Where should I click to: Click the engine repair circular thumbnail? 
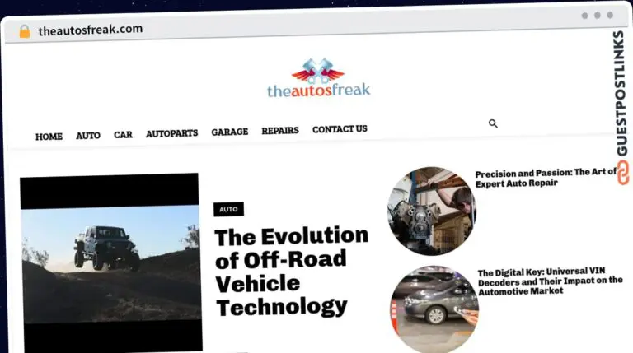[432, 211]
